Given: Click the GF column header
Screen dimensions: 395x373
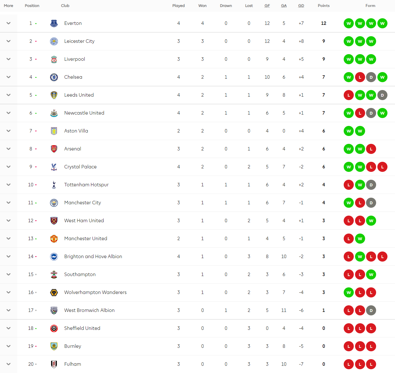Looking at the screenshot, I should click(x=267, y=6).
